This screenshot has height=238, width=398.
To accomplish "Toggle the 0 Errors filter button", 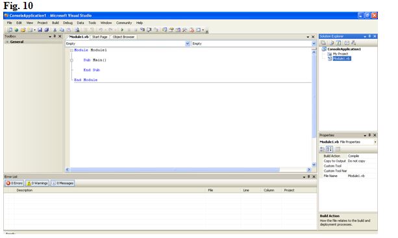I will 14,183.
